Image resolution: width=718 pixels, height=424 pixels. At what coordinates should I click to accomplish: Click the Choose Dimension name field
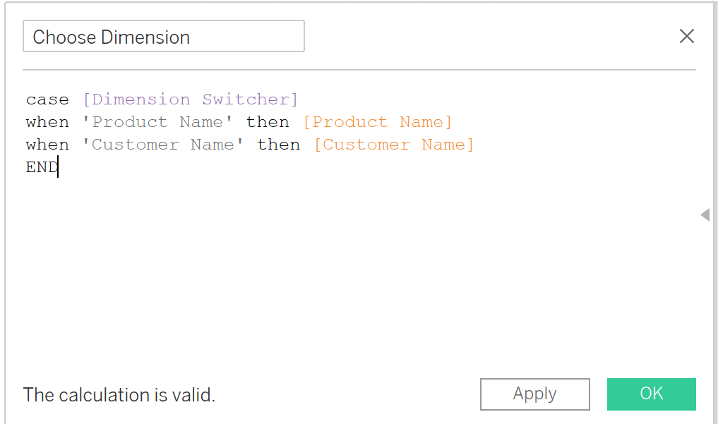(163, 37)
